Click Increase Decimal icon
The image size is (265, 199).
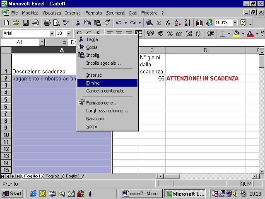click(x=189, y=33)
